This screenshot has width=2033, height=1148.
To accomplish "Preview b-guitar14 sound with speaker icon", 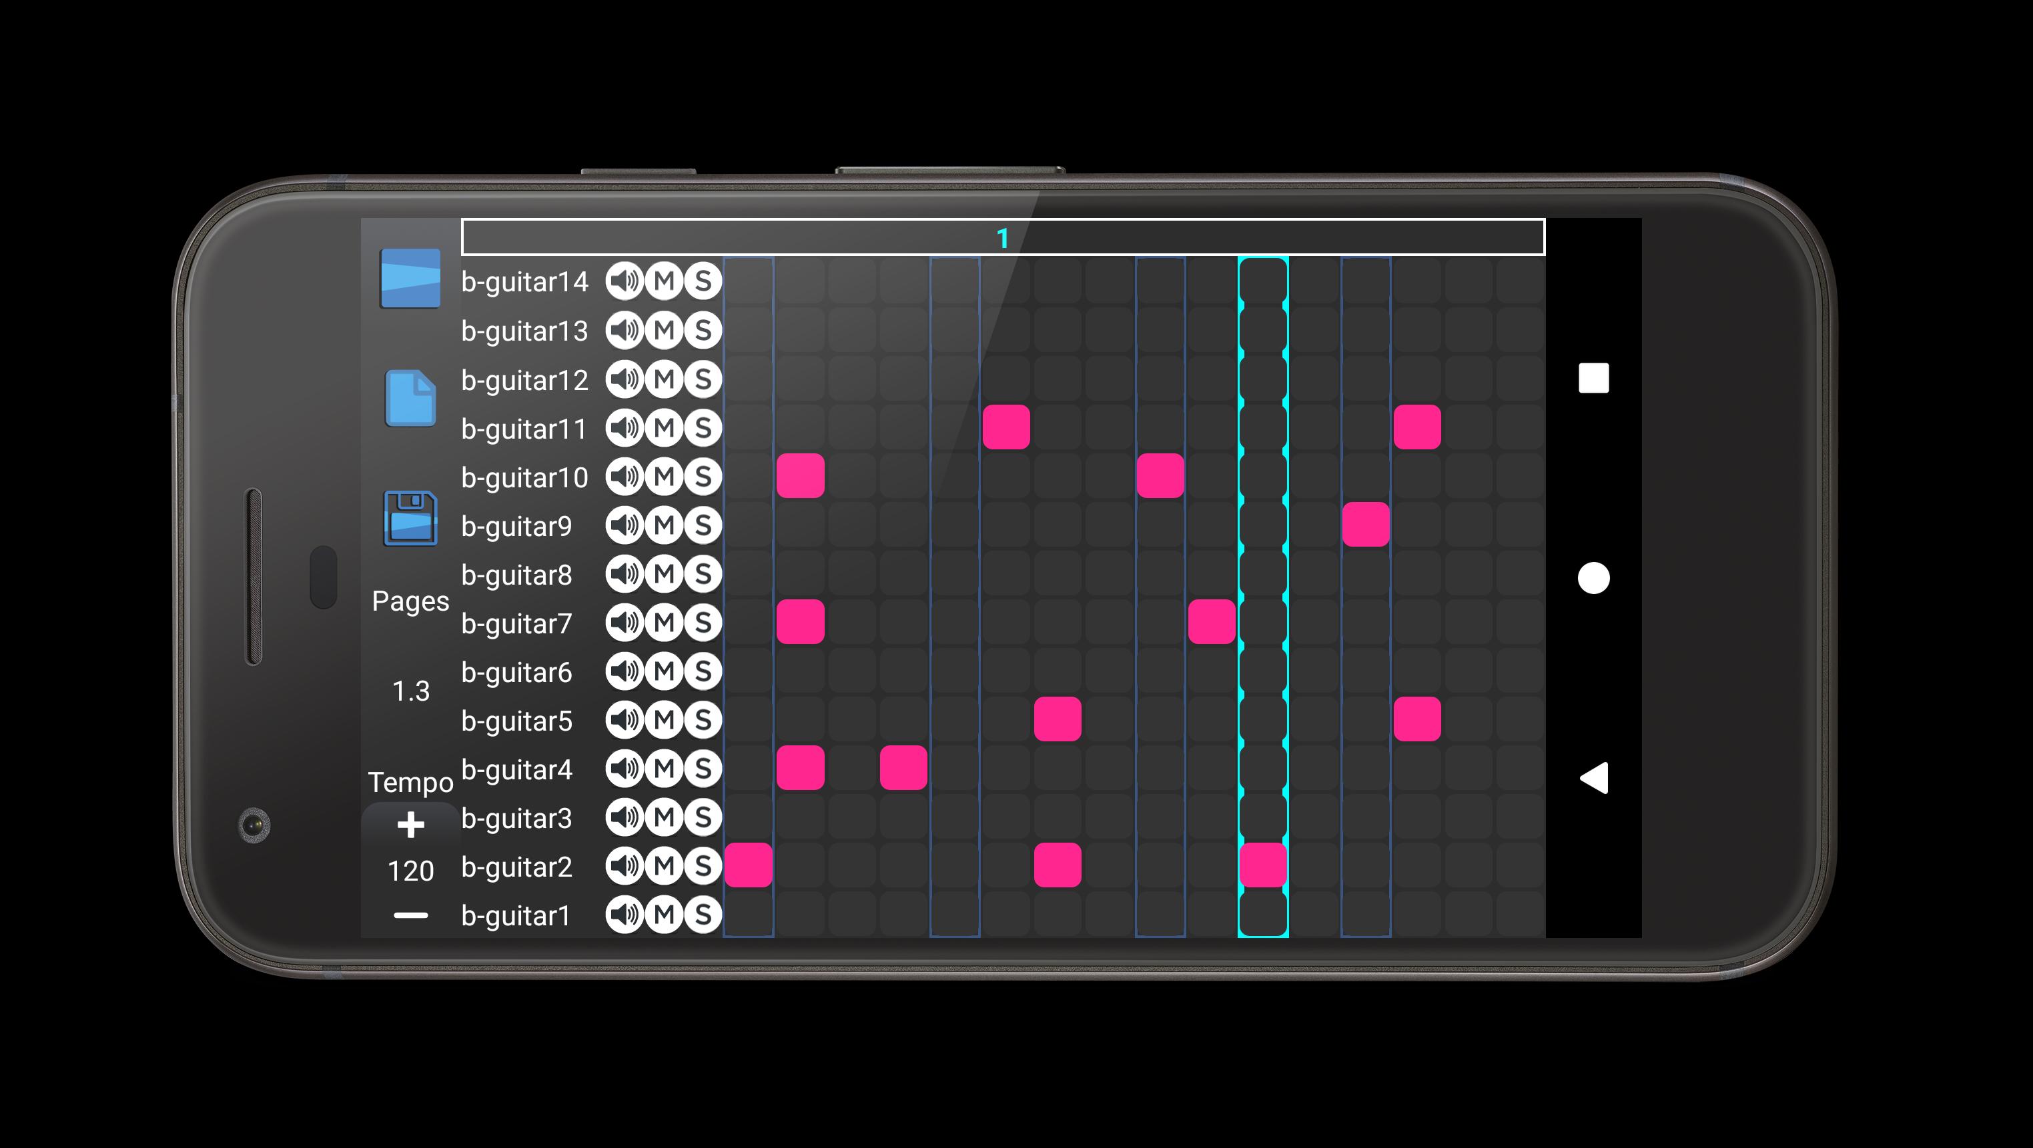I will click(x=625, y=281).
